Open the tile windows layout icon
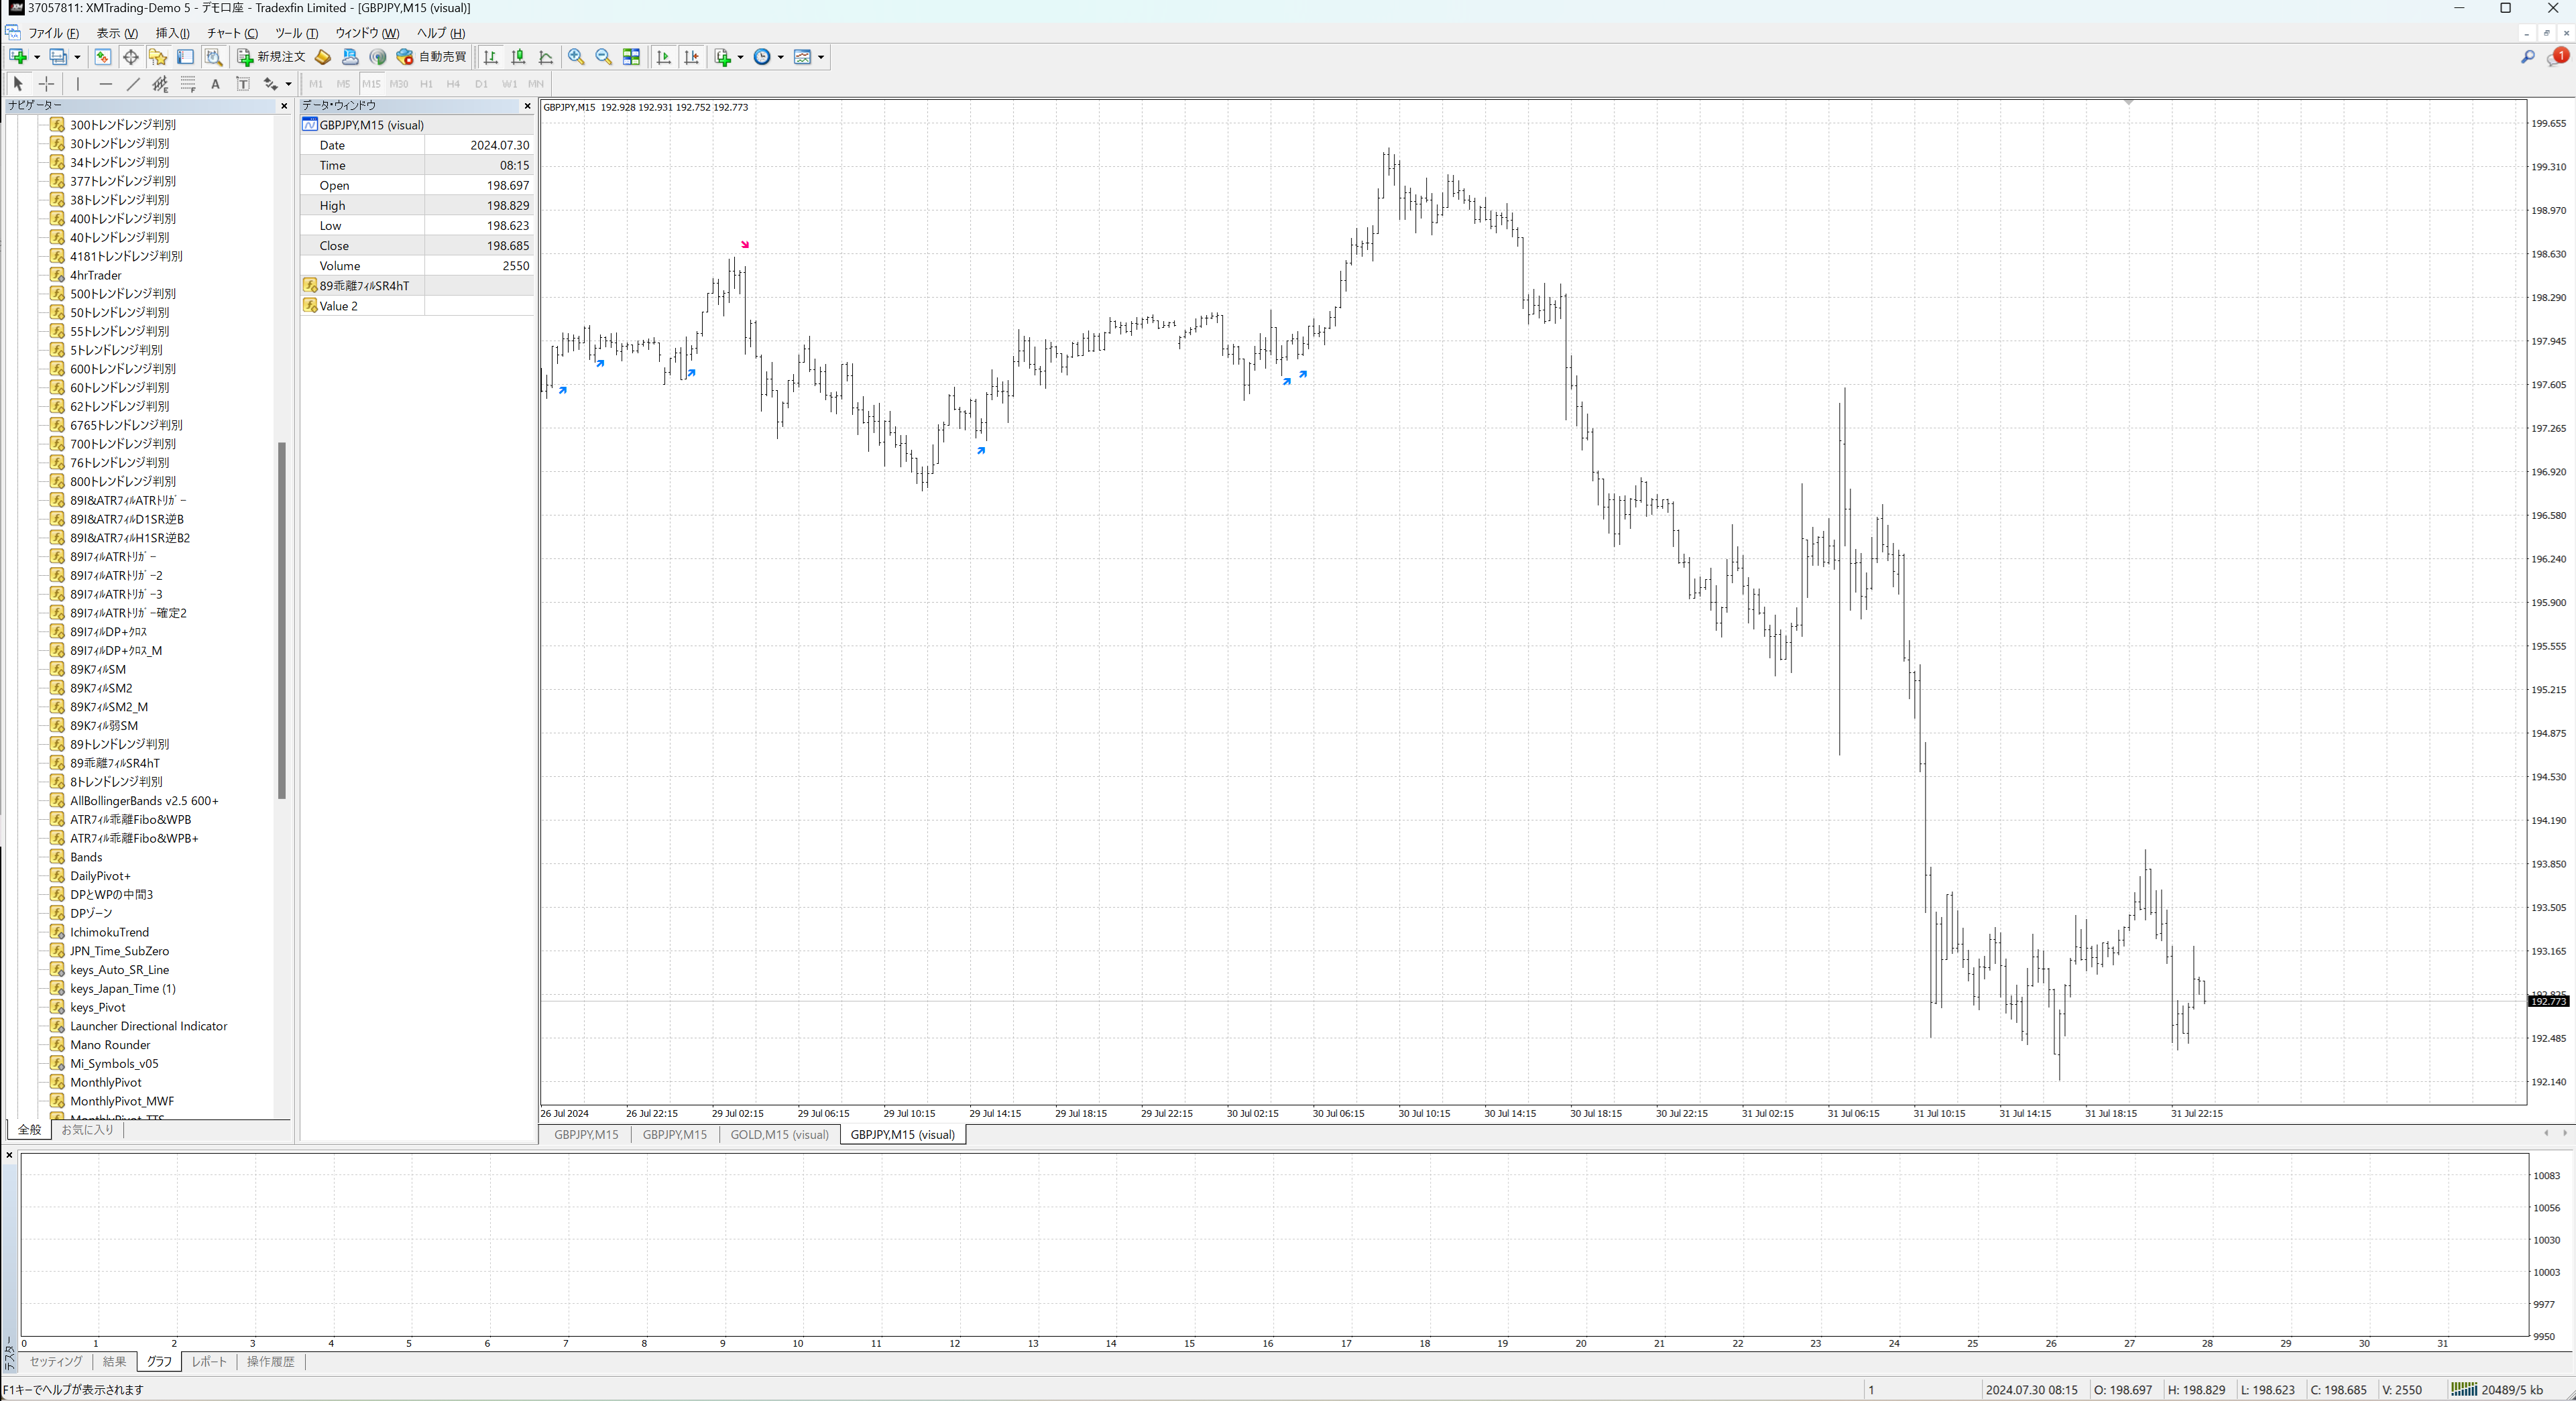The height and width of the screenshot is (1401, 2576). tap(631, 57)
